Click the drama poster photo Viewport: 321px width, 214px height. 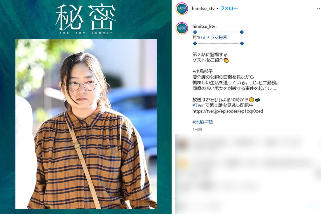point(86,124)
